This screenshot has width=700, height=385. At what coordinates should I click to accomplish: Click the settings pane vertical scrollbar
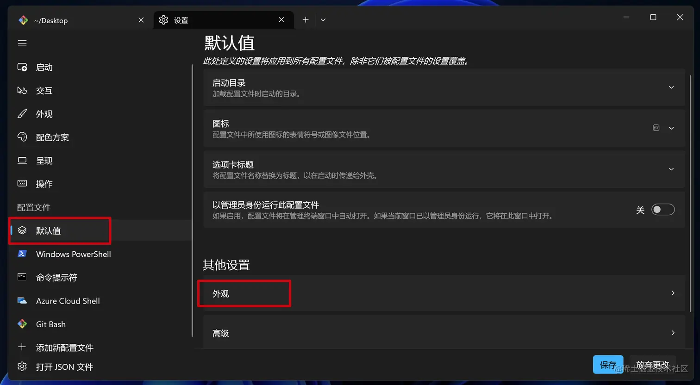click(690, 193)
